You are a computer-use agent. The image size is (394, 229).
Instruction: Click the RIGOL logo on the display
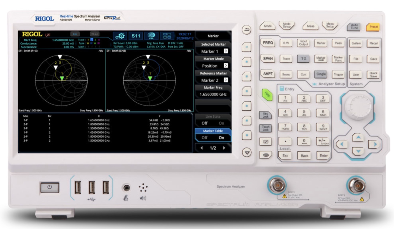(x=32, y=34)
